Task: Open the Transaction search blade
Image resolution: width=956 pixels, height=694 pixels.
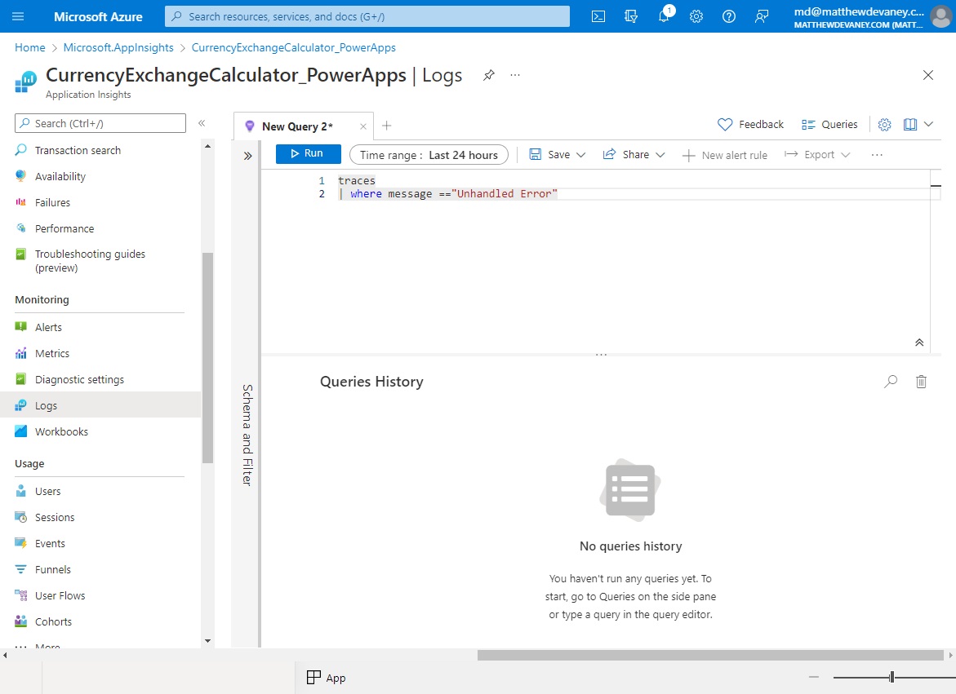Action: (x=76, y=150)
